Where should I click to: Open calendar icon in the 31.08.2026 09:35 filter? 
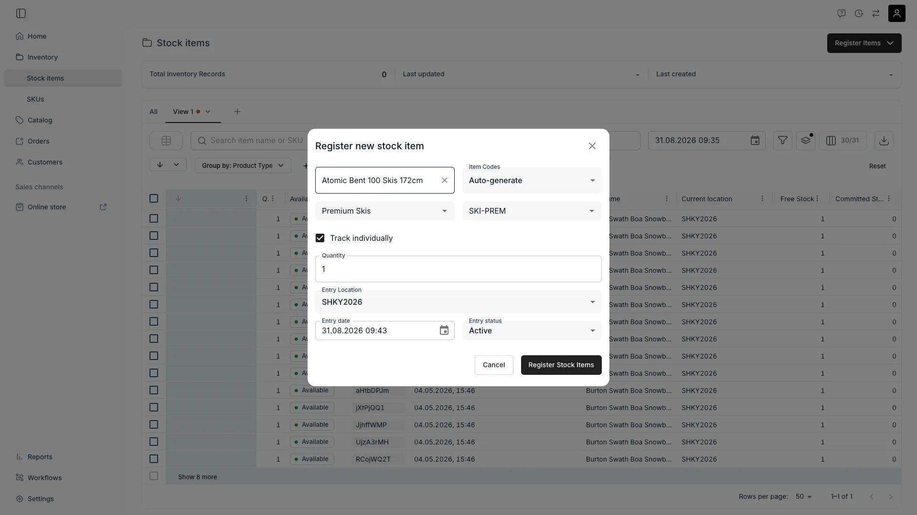pyautogui.click(x=755, y=141)
